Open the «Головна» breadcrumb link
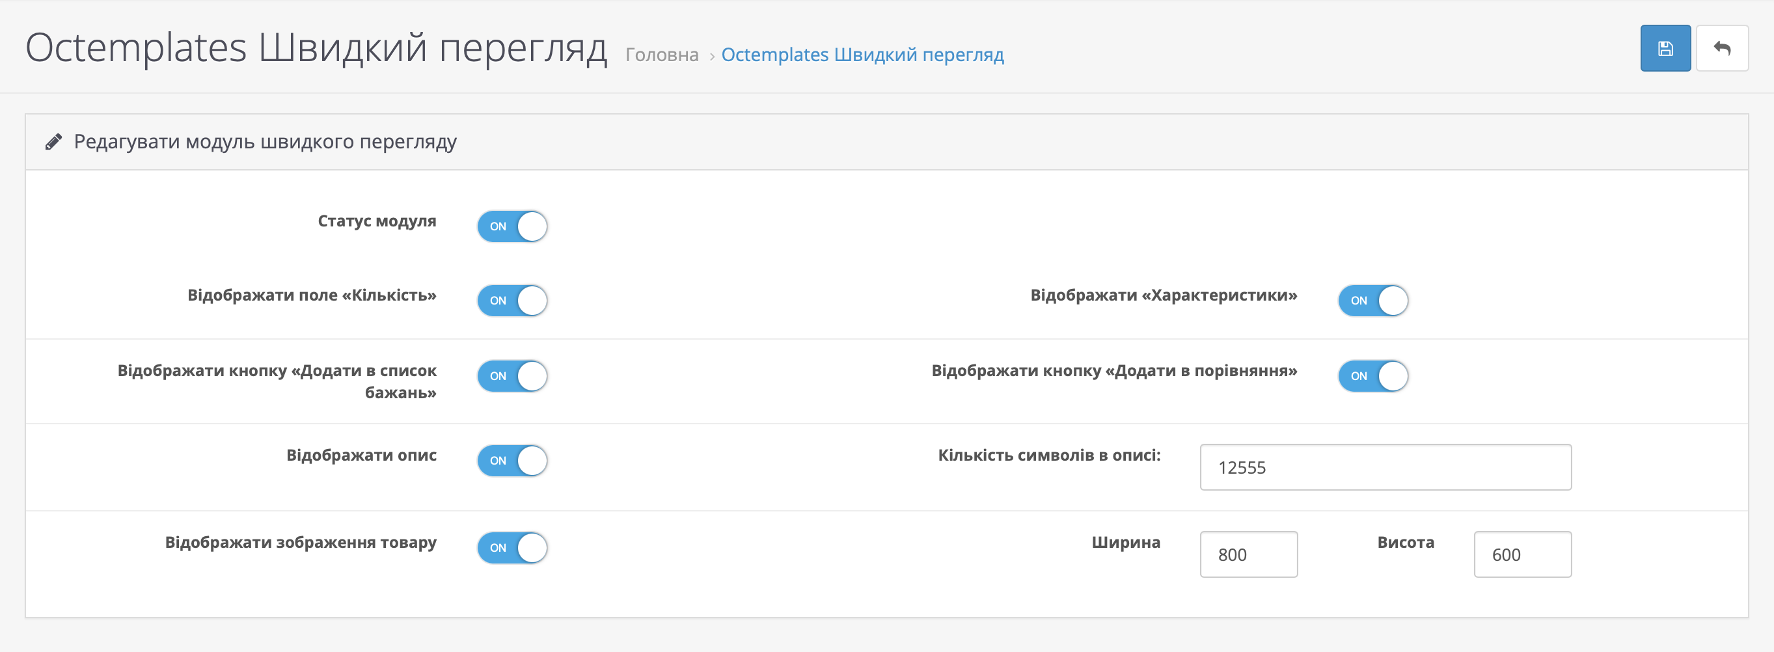Image resolution: width=1774 pixels, height=652 pixels. [661, 55]
